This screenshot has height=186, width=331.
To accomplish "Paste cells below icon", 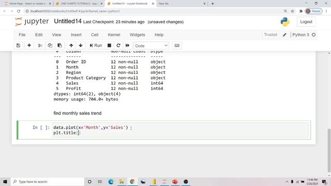I will click(x=60, y=45).
